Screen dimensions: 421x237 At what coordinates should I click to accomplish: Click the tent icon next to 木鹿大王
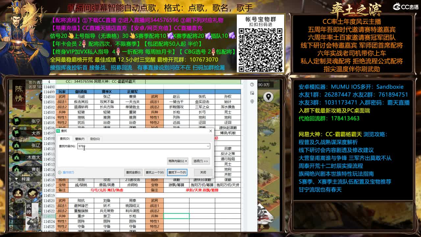[16, 157]
